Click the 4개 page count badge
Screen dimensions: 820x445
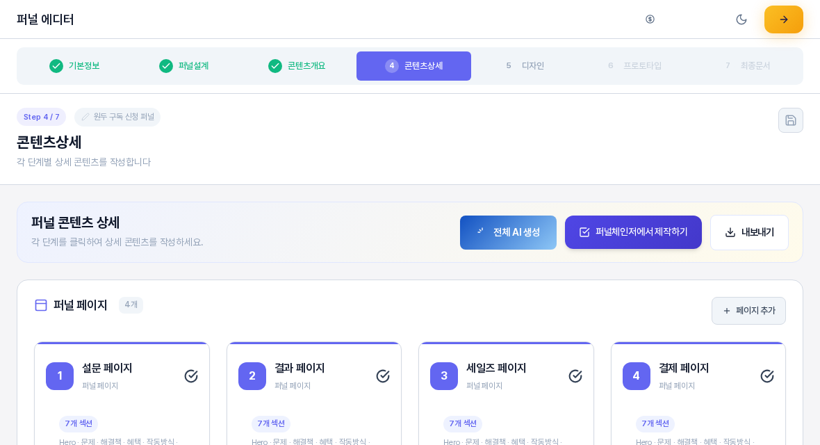pyautogui.click(x=131, y=305)
